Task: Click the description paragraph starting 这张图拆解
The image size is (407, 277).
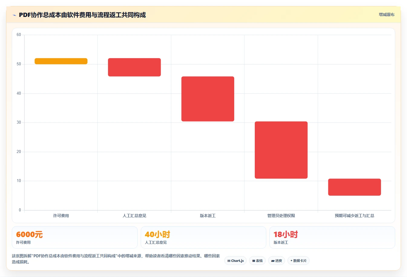Action: tap(116, 259)
